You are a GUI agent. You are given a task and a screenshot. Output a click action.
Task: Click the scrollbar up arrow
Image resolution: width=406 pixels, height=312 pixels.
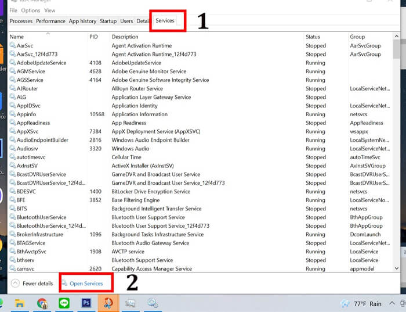click(x=396, y=36)
